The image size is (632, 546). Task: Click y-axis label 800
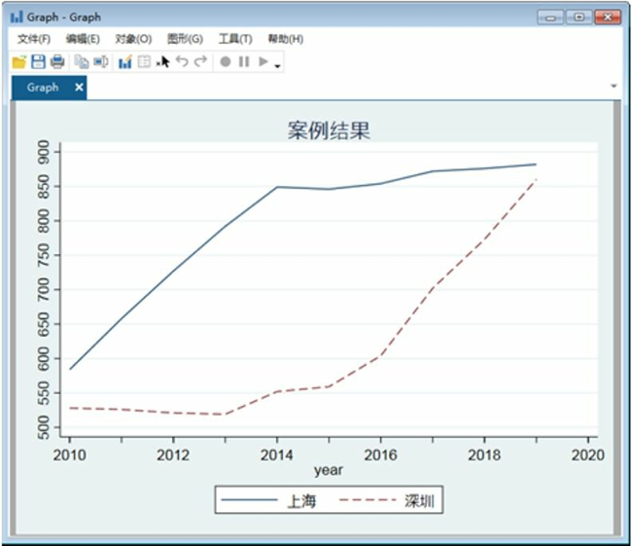43,221
